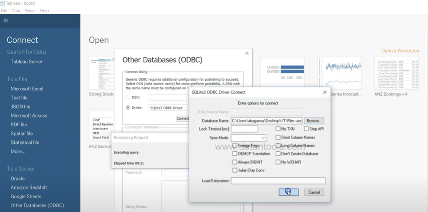Connect to Google Sheets
The height and width of the screenshot is (212, 428).
pyautogui.click(x=26, y=197)
